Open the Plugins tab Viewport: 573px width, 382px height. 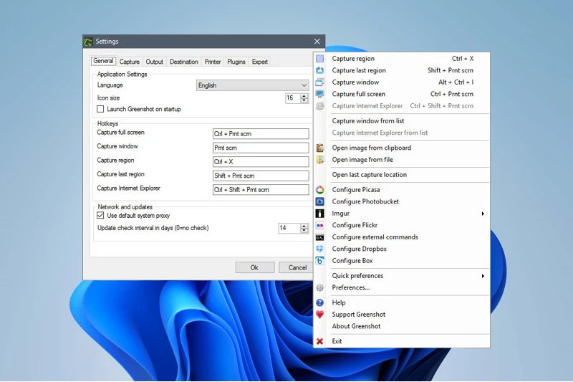(236, 62)
